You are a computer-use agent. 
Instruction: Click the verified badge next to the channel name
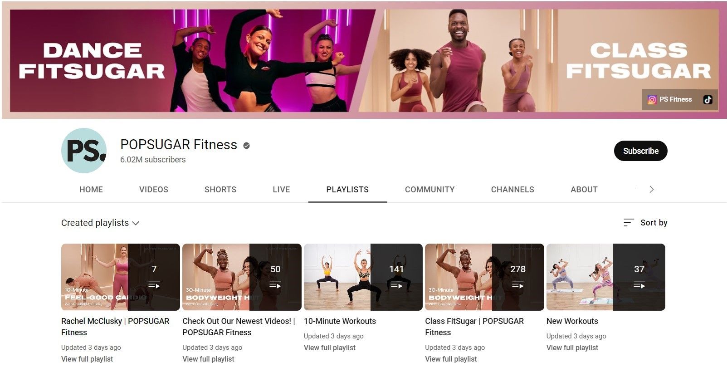[x=247, y=146]
